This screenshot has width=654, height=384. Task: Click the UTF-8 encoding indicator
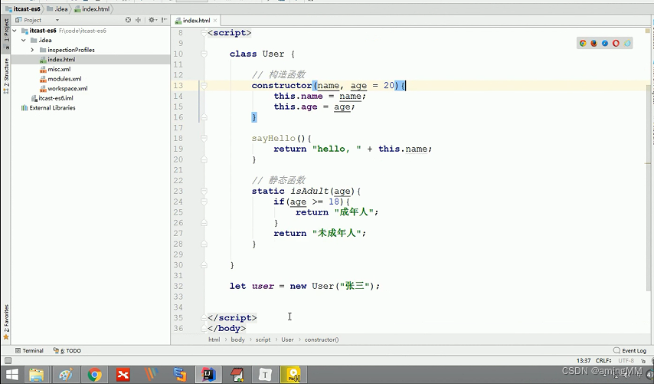pos(626,360)
